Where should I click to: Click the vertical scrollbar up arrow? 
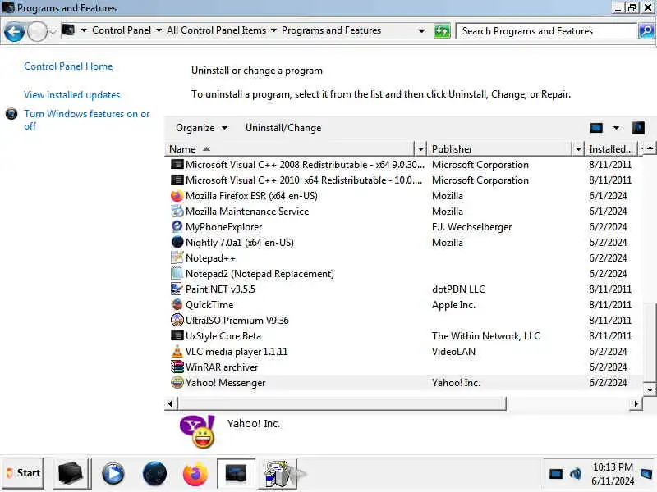point(650,148)
